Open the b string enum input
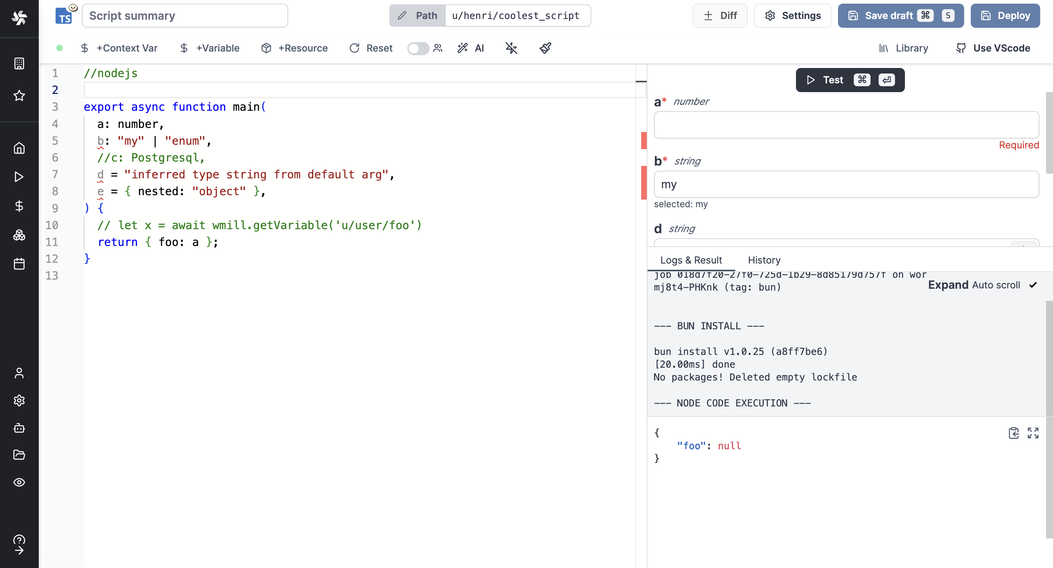This screenshot has width=1053, height=568. pyautogui.click(x=845, y=184)
